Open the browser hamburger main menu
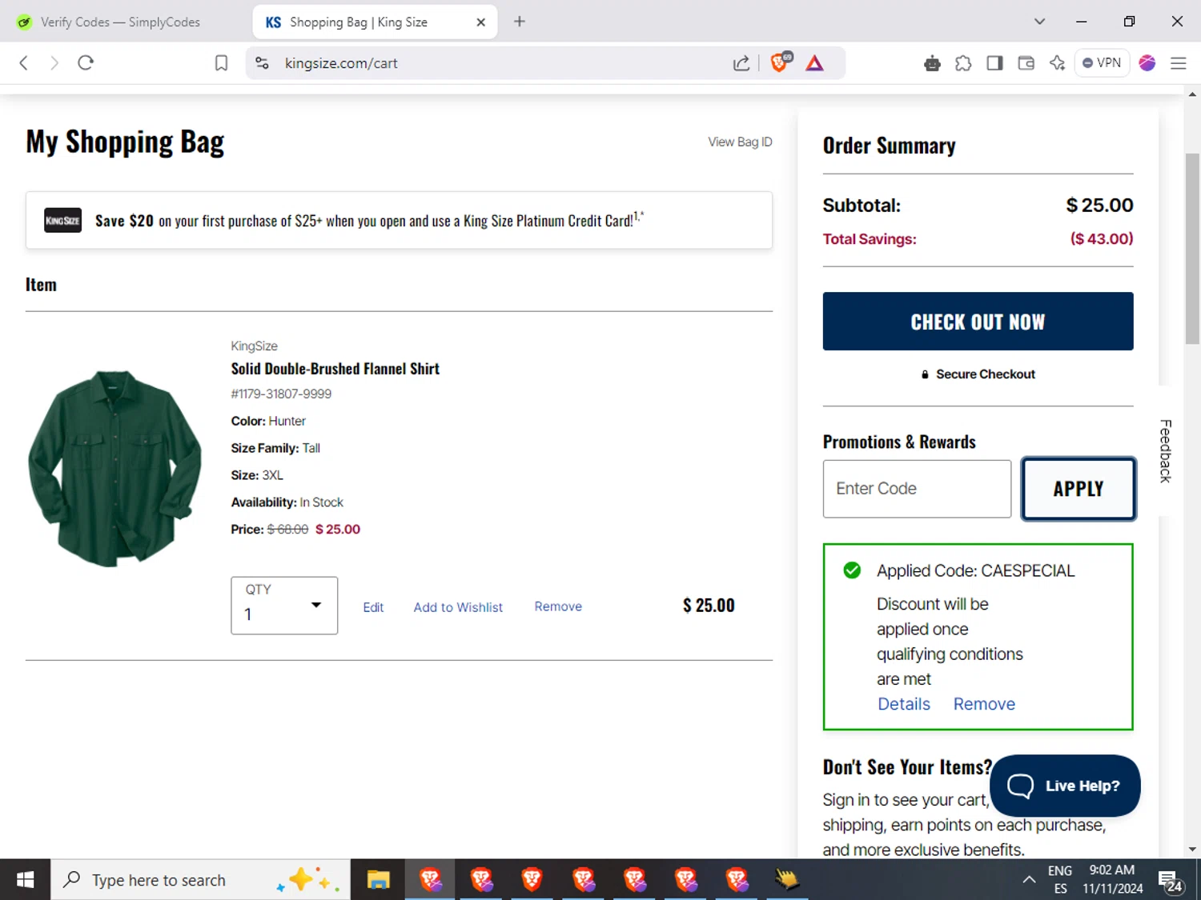Screen dimensions: 1201x900 coord(1179,63)
